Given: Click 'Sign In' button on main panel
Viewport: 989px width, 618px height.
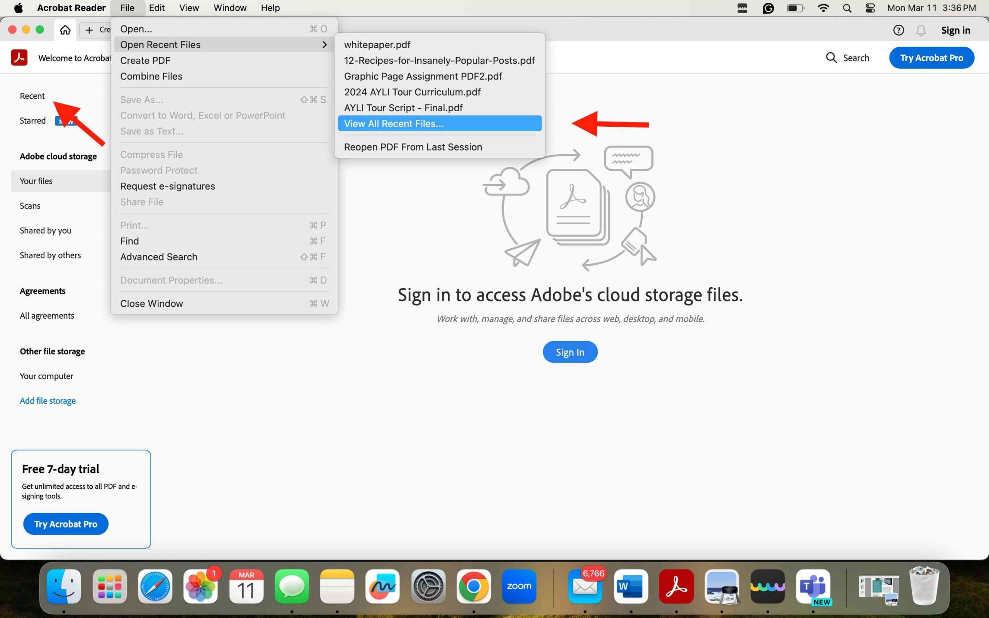Looking at the screenshot, I should pyautogui.click(x=569, y=352).
